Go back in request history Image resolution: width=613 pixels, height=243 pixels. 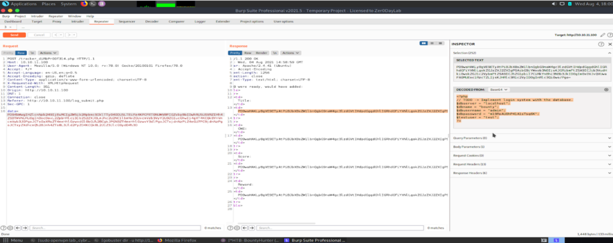56,35
